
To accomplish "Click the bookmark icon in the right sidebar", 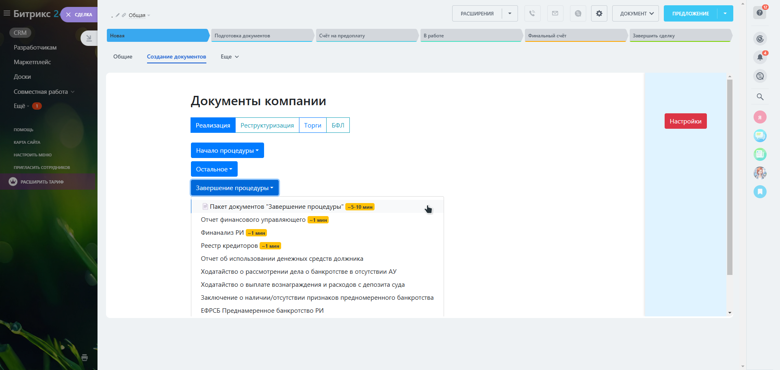I will point(760,191).
